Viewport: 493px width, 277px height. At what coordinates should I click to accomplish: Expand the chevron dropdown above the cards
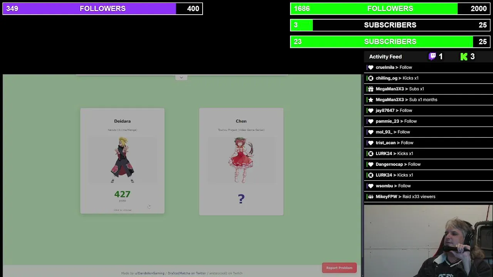point(181,77)
